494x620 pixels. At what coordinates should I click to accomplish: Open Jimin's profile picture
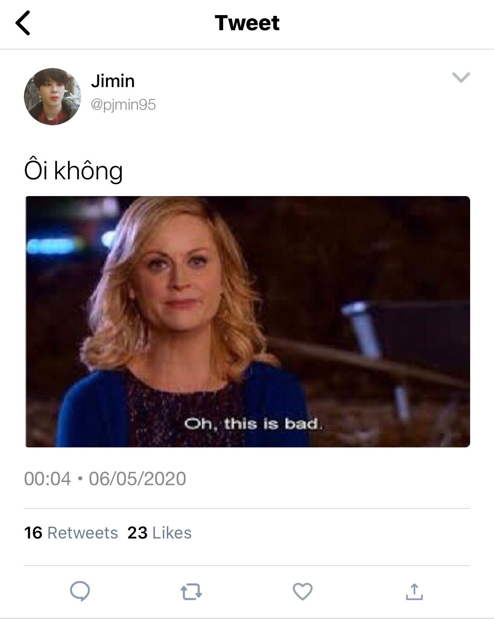point(53,97)
